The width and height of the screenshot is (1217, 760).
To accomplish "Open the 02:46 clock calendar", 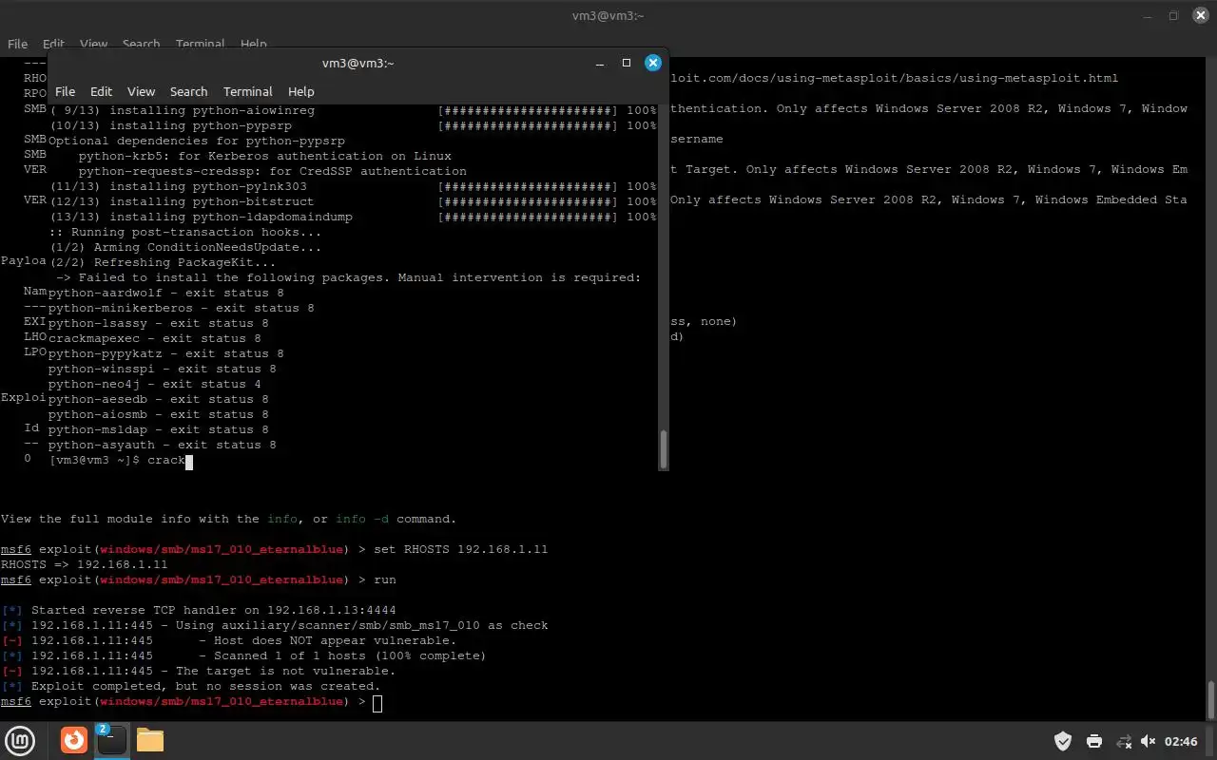I will [x=1181, y=741].
